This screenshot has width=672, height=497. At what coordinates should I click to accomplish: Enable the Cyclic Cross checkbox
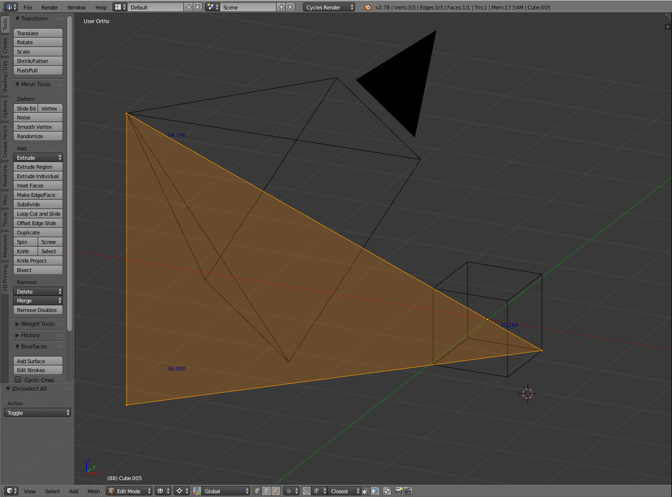tap(18, 380)
